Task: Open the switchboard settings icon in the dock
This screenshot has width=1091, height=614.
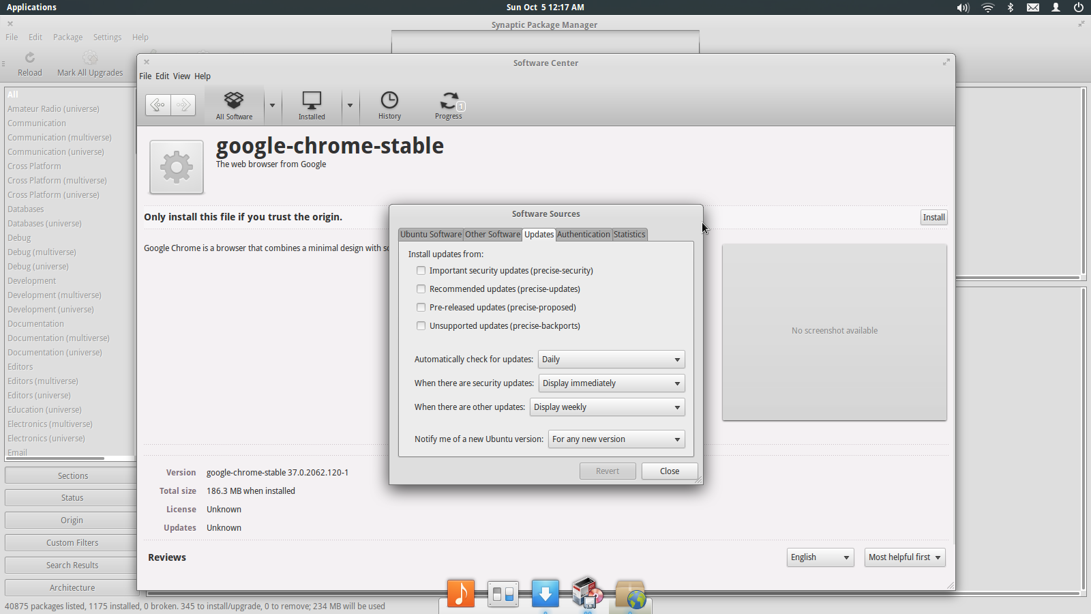Action: pos(503,594)
